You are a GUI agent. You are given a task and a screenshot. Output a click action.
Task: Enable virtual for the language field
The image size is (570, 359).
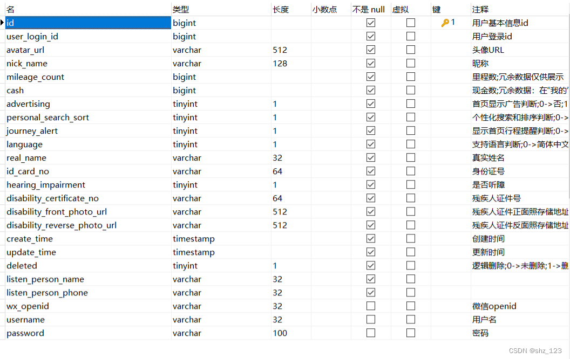(411, 144)
